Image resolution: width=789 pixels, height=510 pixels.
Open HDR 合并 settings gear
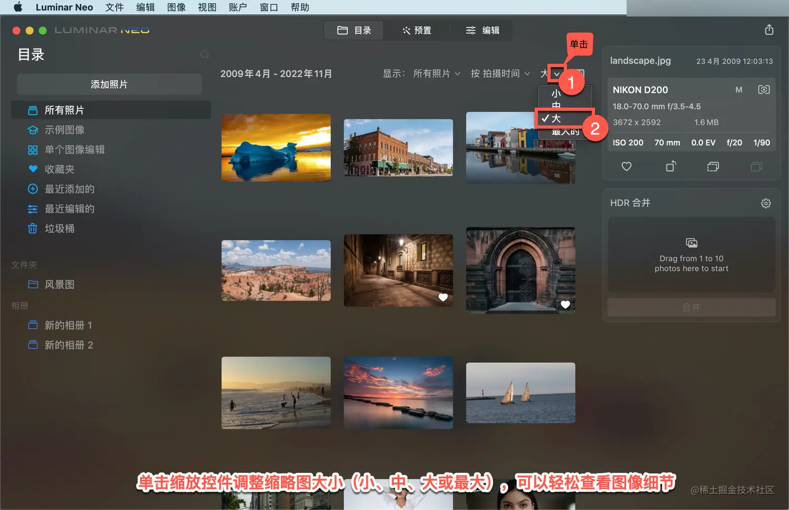[766, 203]
